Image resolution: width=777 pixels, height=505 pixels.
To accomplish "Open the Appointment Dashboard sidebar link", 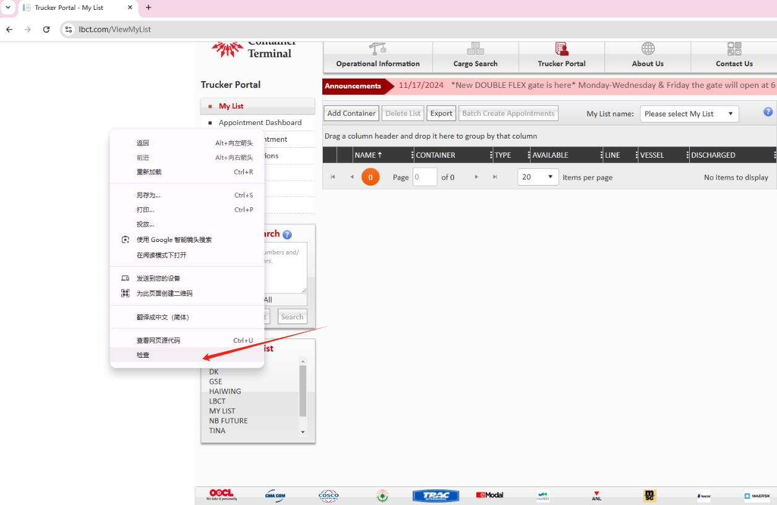I will [x=257, y=123].
